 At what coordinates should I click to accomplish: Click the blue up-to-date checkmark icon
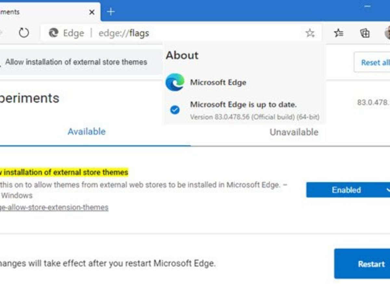(175, 110)
